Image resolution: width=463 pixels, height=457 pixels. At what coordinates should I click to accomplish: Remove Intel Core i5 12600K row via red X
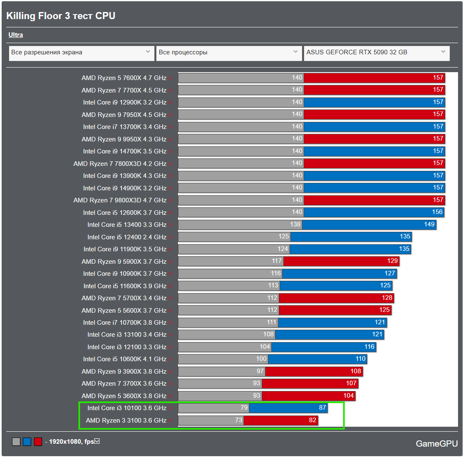pos(171,213)
